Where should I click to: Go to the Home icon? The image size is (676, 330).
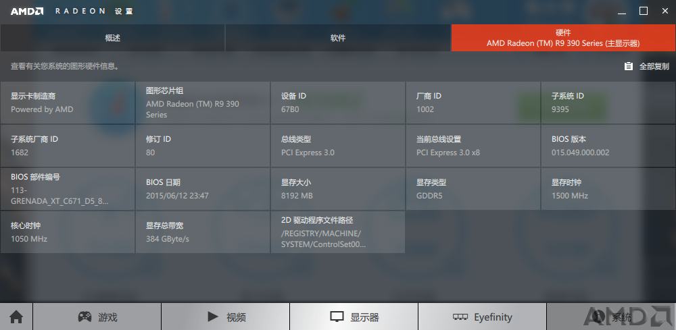16,317
